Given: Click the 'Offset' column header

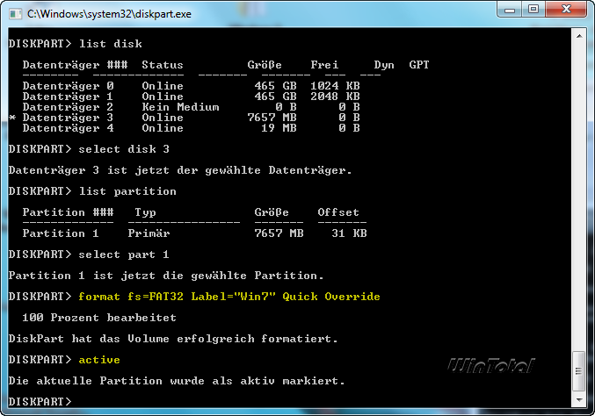Looking at the screenshot, I should (338, 212).
